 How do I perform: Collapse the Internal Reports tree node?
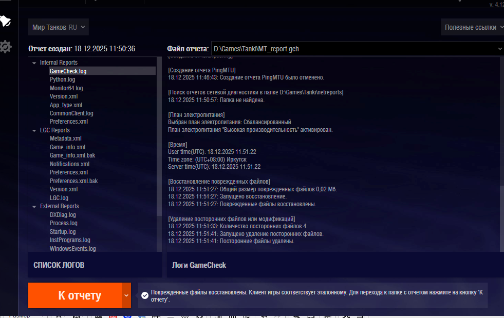click(34, 63)
